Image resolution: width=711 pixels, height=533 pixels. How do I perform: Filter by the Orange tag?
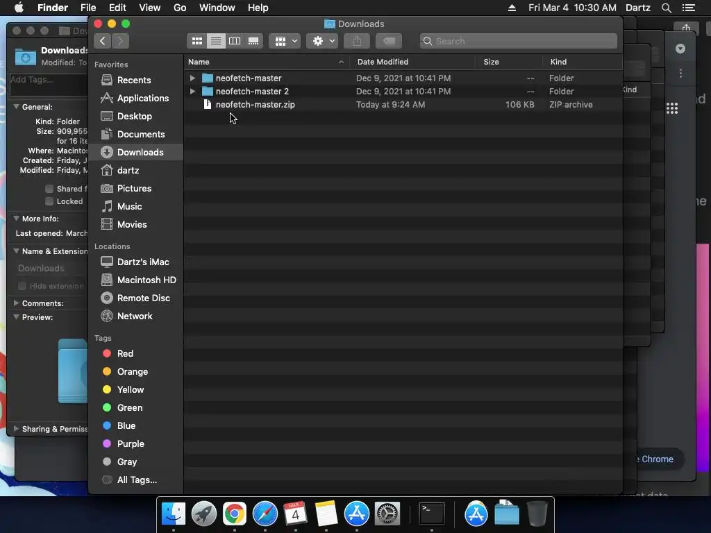pyautogui.click(x=136, y=372)
